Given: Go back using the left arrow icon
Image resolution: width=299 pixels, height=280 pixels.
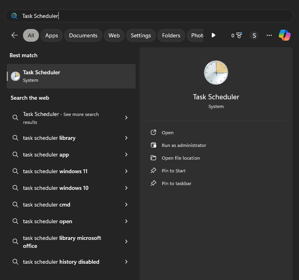Looking at the screenshot, I should click(15, 35).
